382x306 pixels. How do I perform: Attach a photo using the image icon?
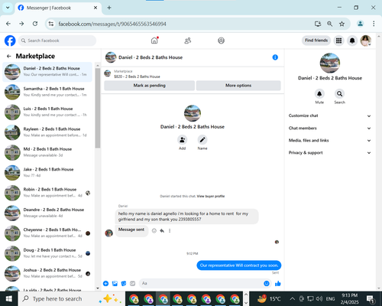coord(115,284)
